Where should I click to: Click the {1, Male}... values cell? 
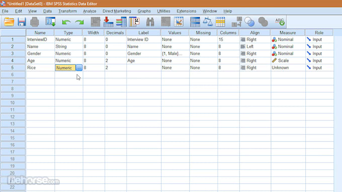coord(175,54)
